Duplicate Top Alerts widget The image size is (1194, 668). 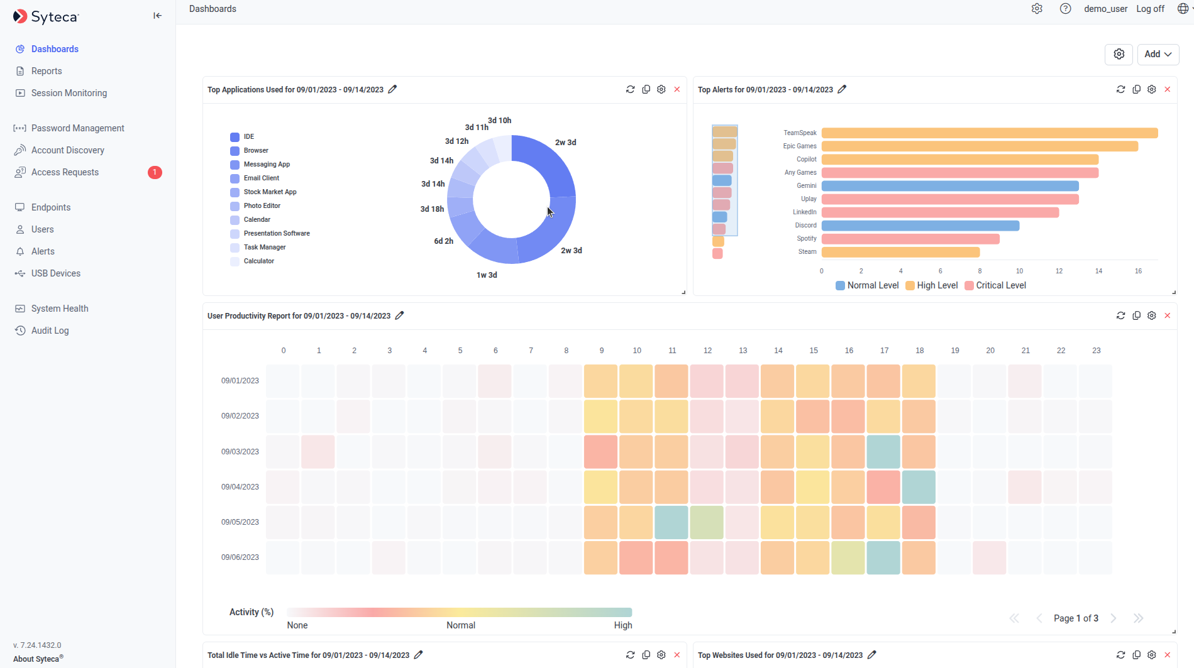coord(1136,89)
